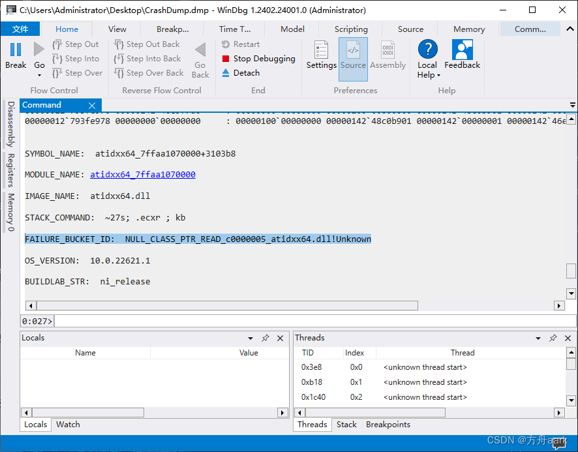Close the Threads panel
578x452 pixels.
coord(568,338)
